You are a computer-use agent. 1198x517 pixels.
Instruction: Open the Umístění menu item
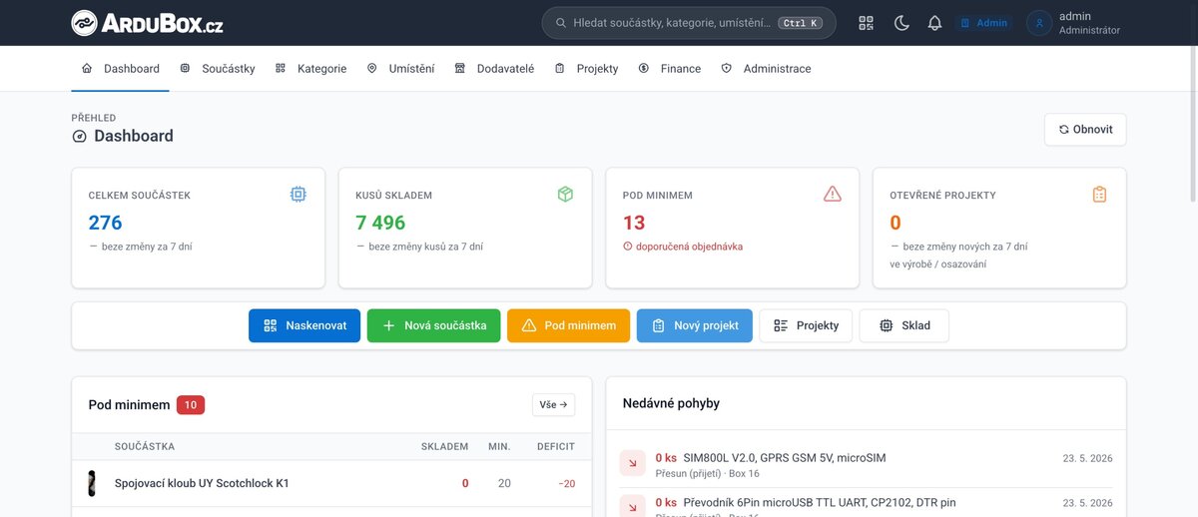[x=401, y=69]
